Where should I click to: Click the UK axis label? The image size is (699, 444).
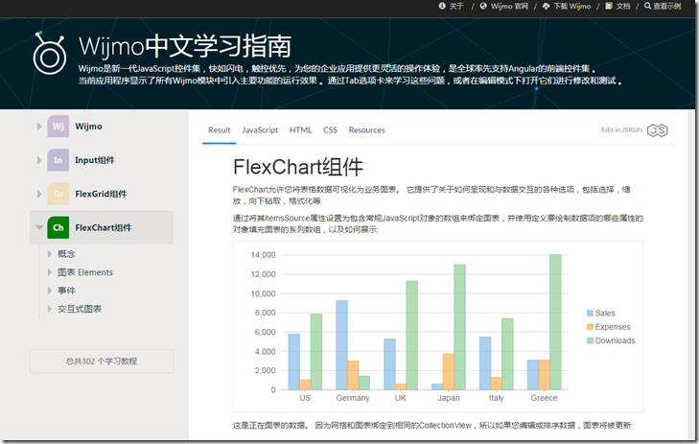coord(401,398)
